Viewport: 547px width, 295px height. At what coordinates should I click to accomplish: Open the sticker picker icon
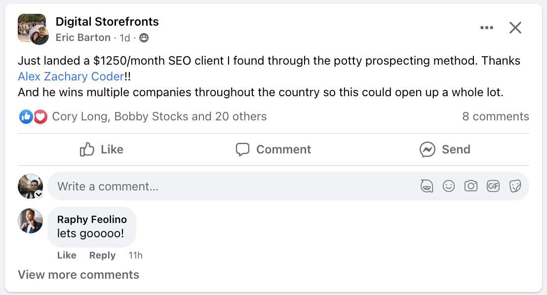pos(515,186)
